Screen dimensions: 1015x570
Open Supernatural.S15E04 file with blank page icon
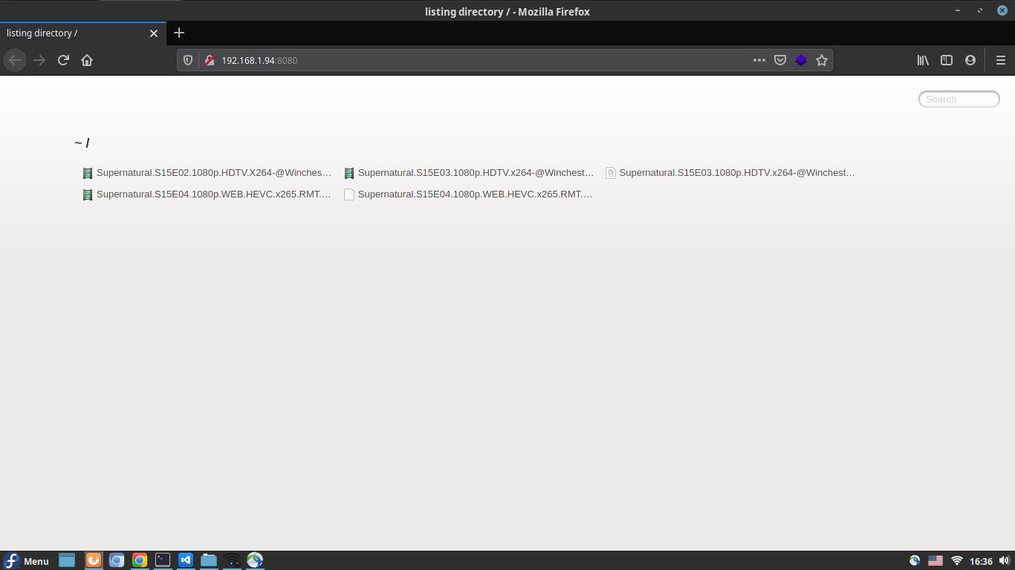pos(469,194)
